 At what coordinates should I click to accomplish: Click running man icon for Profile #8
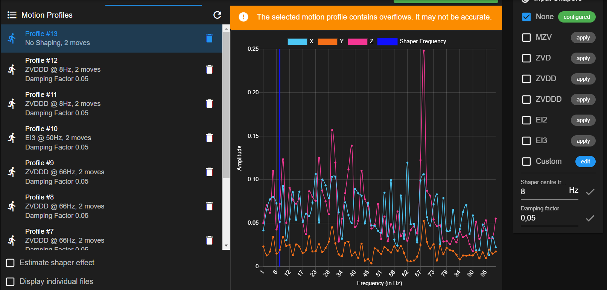12,206
